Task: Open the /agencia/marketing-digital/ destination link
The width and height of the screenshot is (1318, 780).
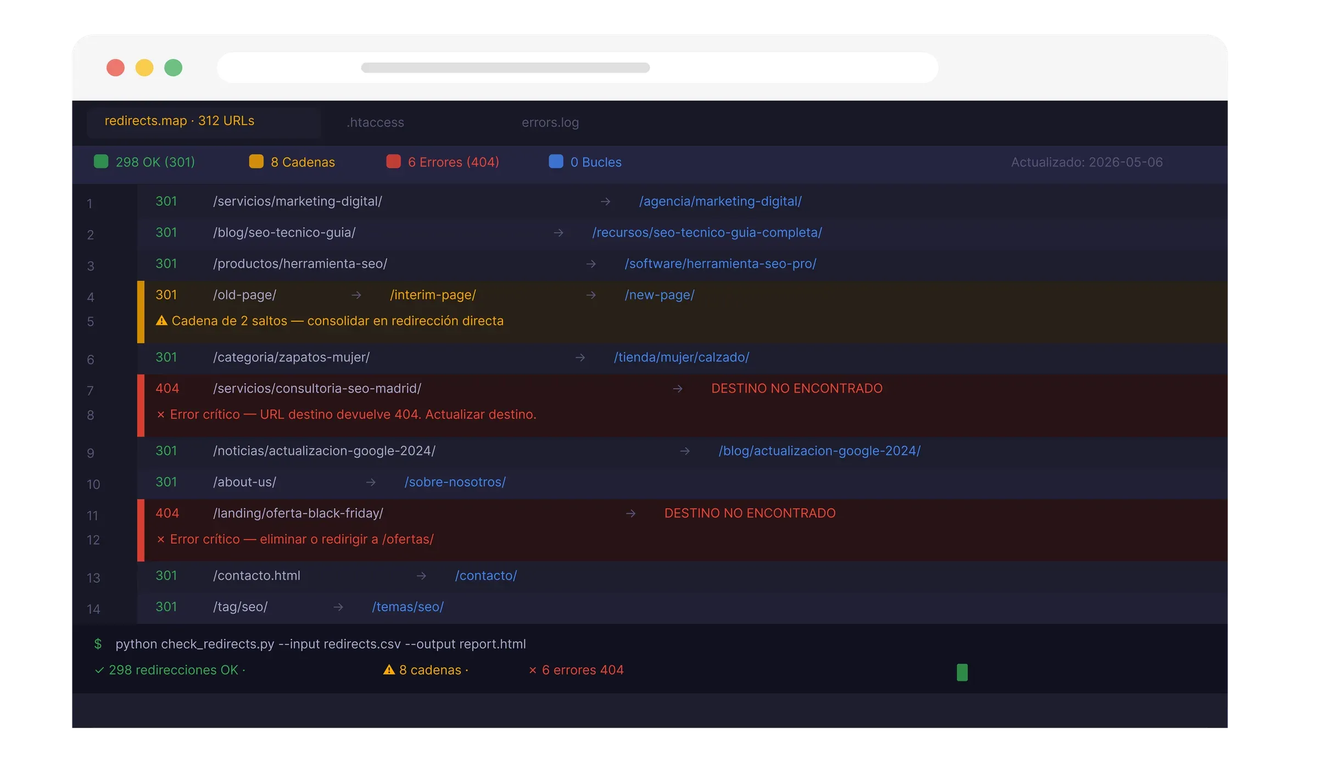Action: click(x=721, y=201)
